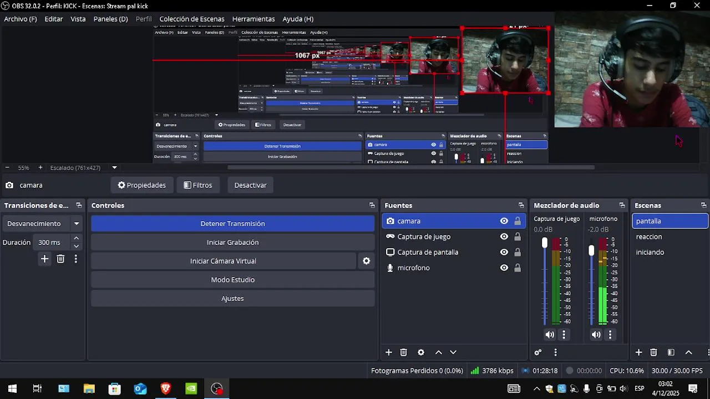This screenshot has height=399, width=710.
Task: Mute Captura de juego audio speaker
Action: pos(550,335)
